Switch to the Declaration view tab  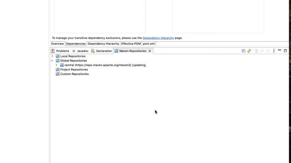click(101, 51)
